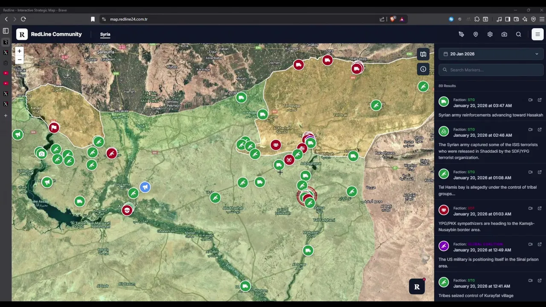Viewport: 546px width, 307px height.
Task: Click the red skull marker on map
Action: pyautogui.click(x=127, y=210)
